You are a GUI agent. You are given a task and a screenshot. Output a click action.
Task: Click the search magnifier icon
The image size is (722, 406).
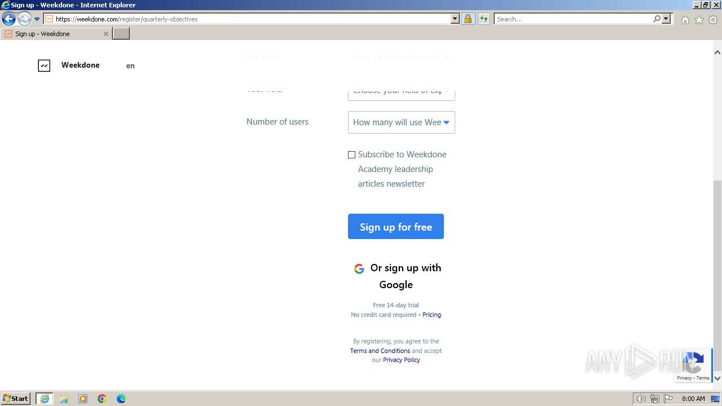coord(657,19)
